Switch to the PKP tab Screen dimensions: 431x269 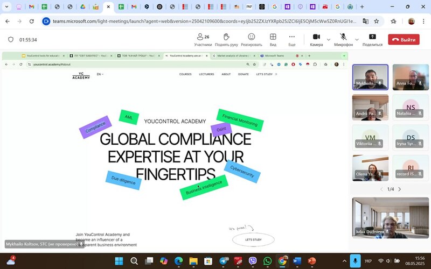click(x=249, y=7)
